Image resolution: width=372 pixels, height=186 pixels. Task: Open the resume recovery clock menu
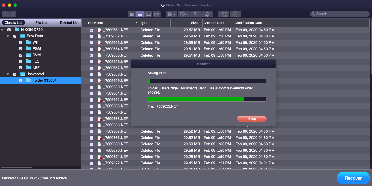[x=183, y=14]
